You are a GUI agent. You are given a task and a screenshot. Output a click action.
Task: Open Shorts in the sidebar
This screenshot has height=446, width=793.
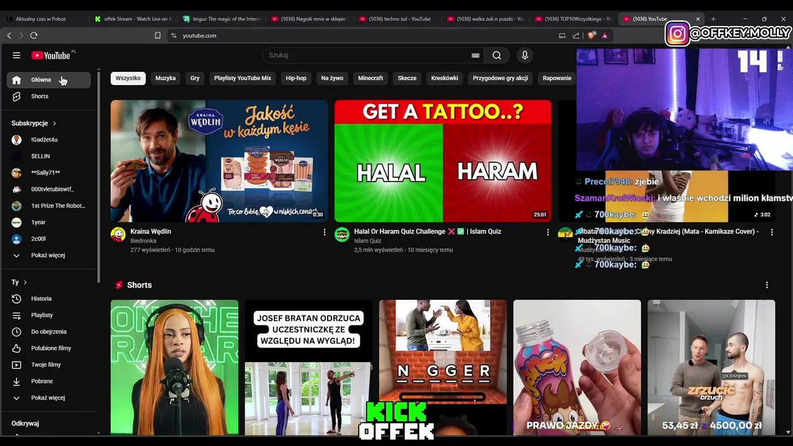[49, 96]
